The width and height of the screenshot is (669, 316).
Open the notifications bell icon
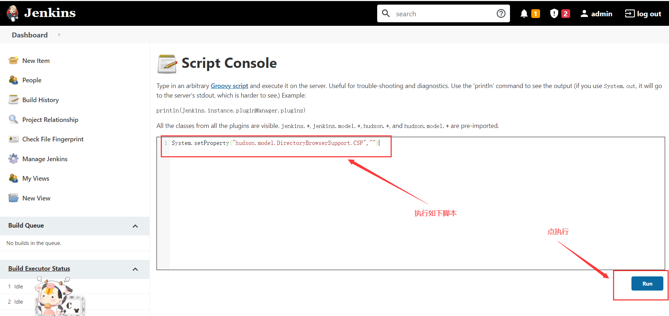[x=524, y=13]
